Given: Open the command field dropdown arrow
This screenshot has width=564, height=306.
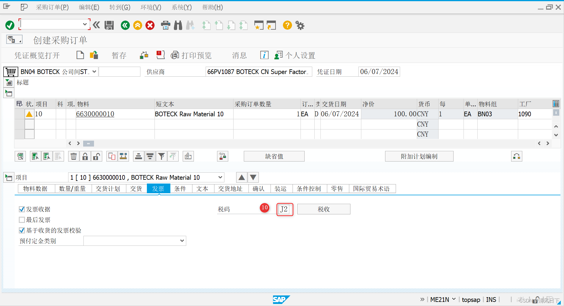Looking at the screenshot, I should [x=85, y=24].
